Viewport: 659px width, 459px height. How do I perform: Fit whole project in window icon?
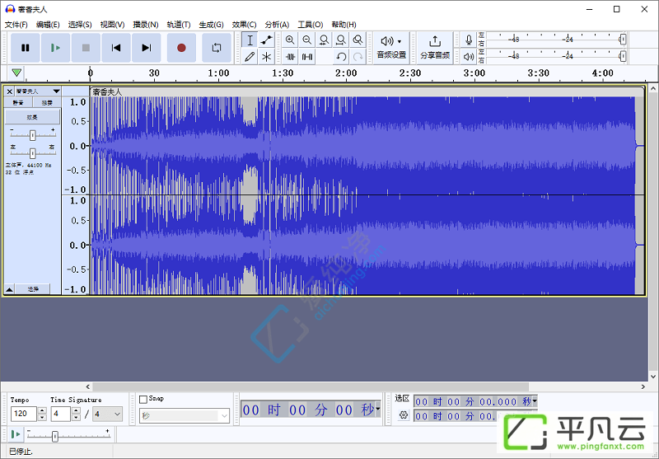pos(341,40)
